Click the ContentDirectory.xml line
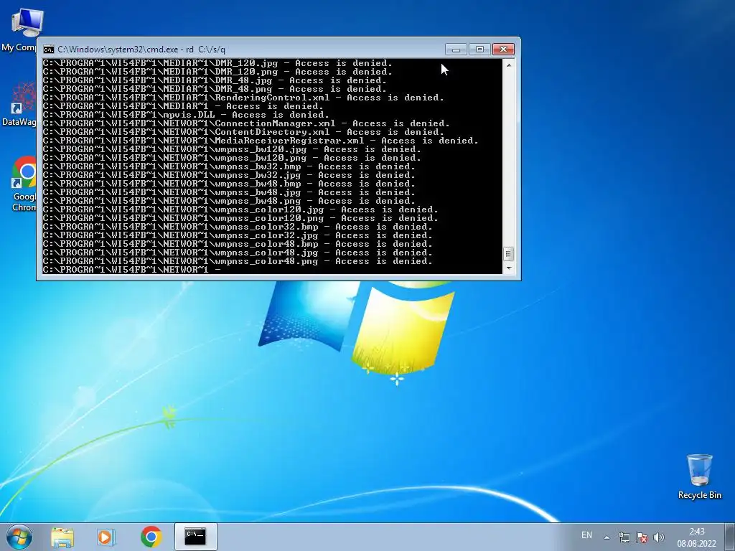 (243, 132)
